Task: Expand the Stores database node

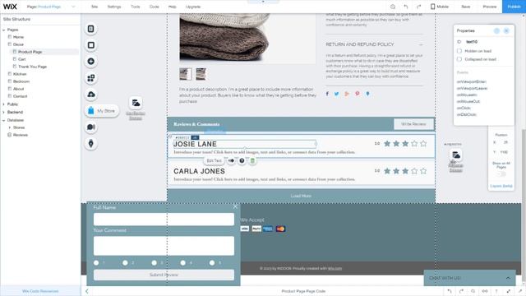Action: tap(9, 127)
